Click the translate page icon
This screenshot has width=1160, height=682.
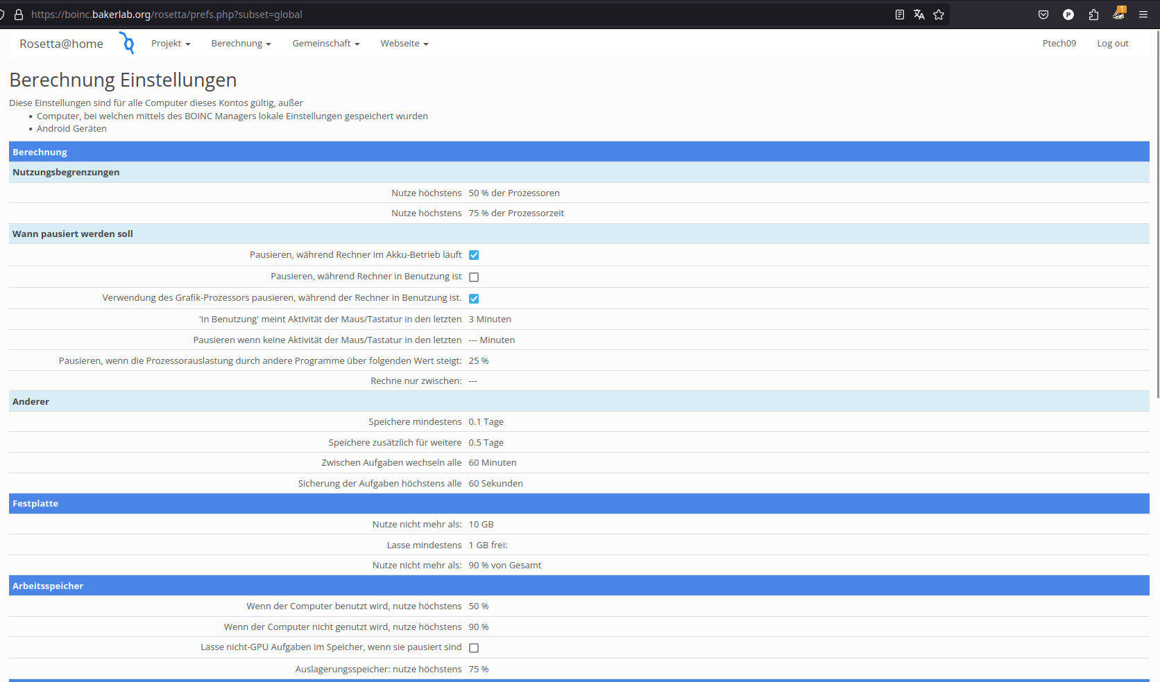click(x=919, y=15)
